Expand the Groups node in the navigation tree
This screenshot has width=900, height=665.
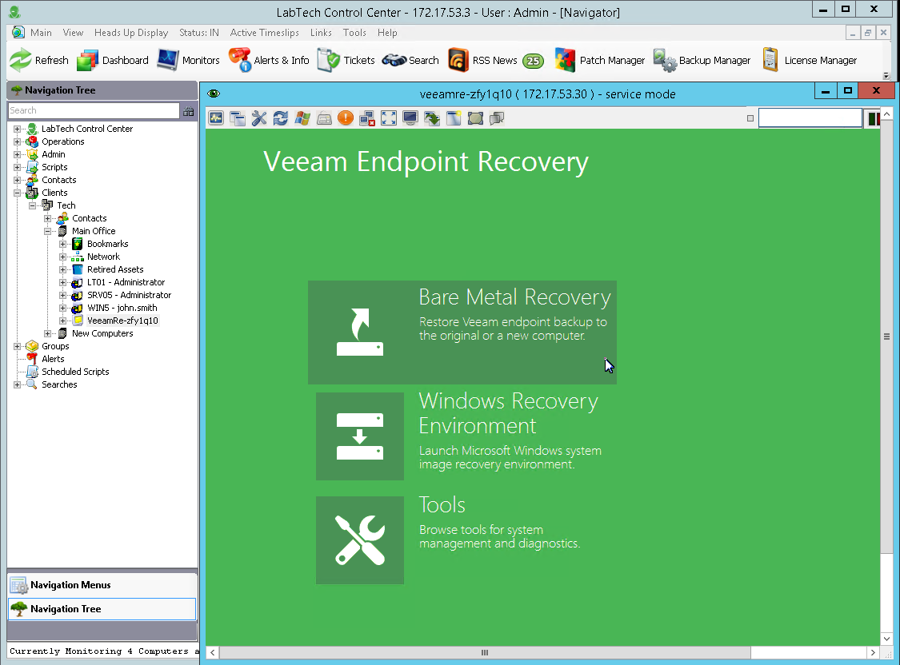pos(18,345)
